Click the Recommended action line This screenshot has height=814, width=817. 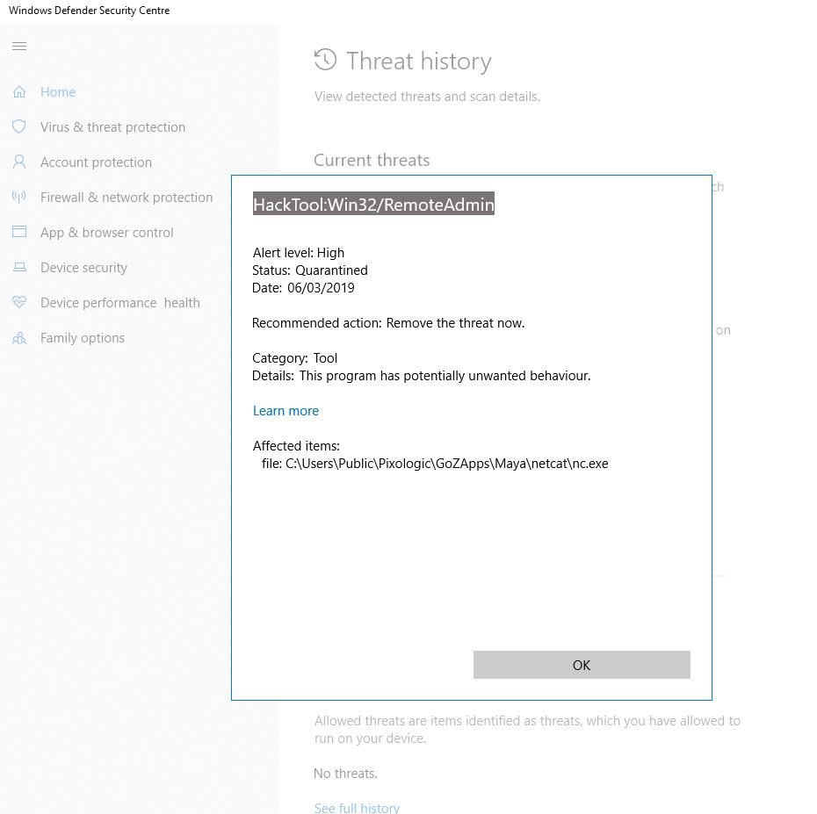click(388, 323)
